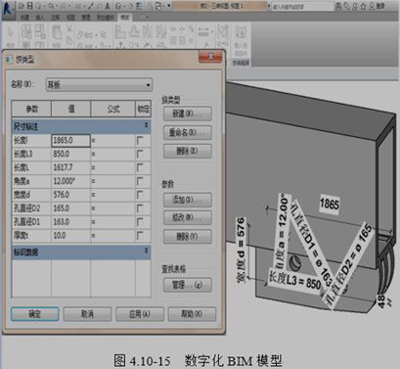Click the Family Types dialog title icon
The image size is (400, 369).
pos(10,60)
